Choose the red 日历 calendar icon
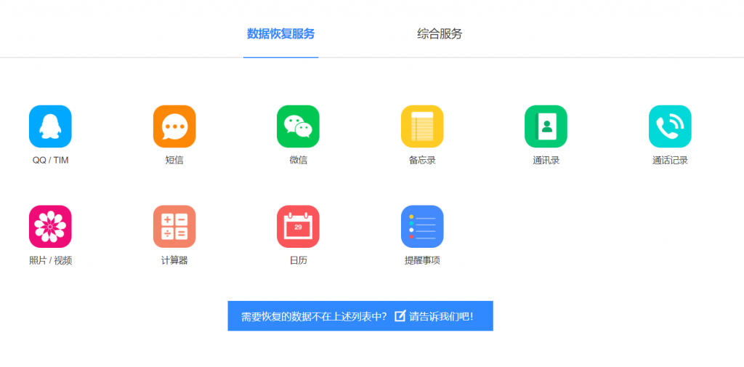 click(298, 227)
